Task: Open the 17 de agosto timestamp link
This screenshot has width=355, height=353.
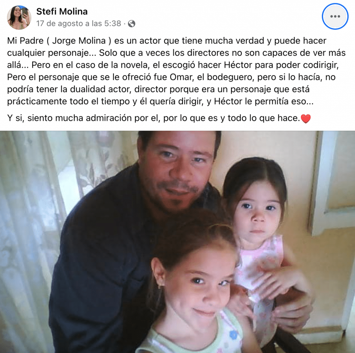Action: click(x=79, y=24)
